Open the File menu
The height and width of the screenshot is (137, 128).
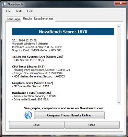coord(8,11)
